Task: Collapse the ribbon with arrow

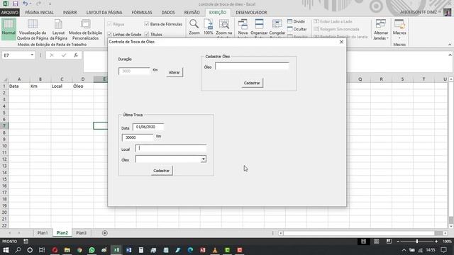Action: 450,45
